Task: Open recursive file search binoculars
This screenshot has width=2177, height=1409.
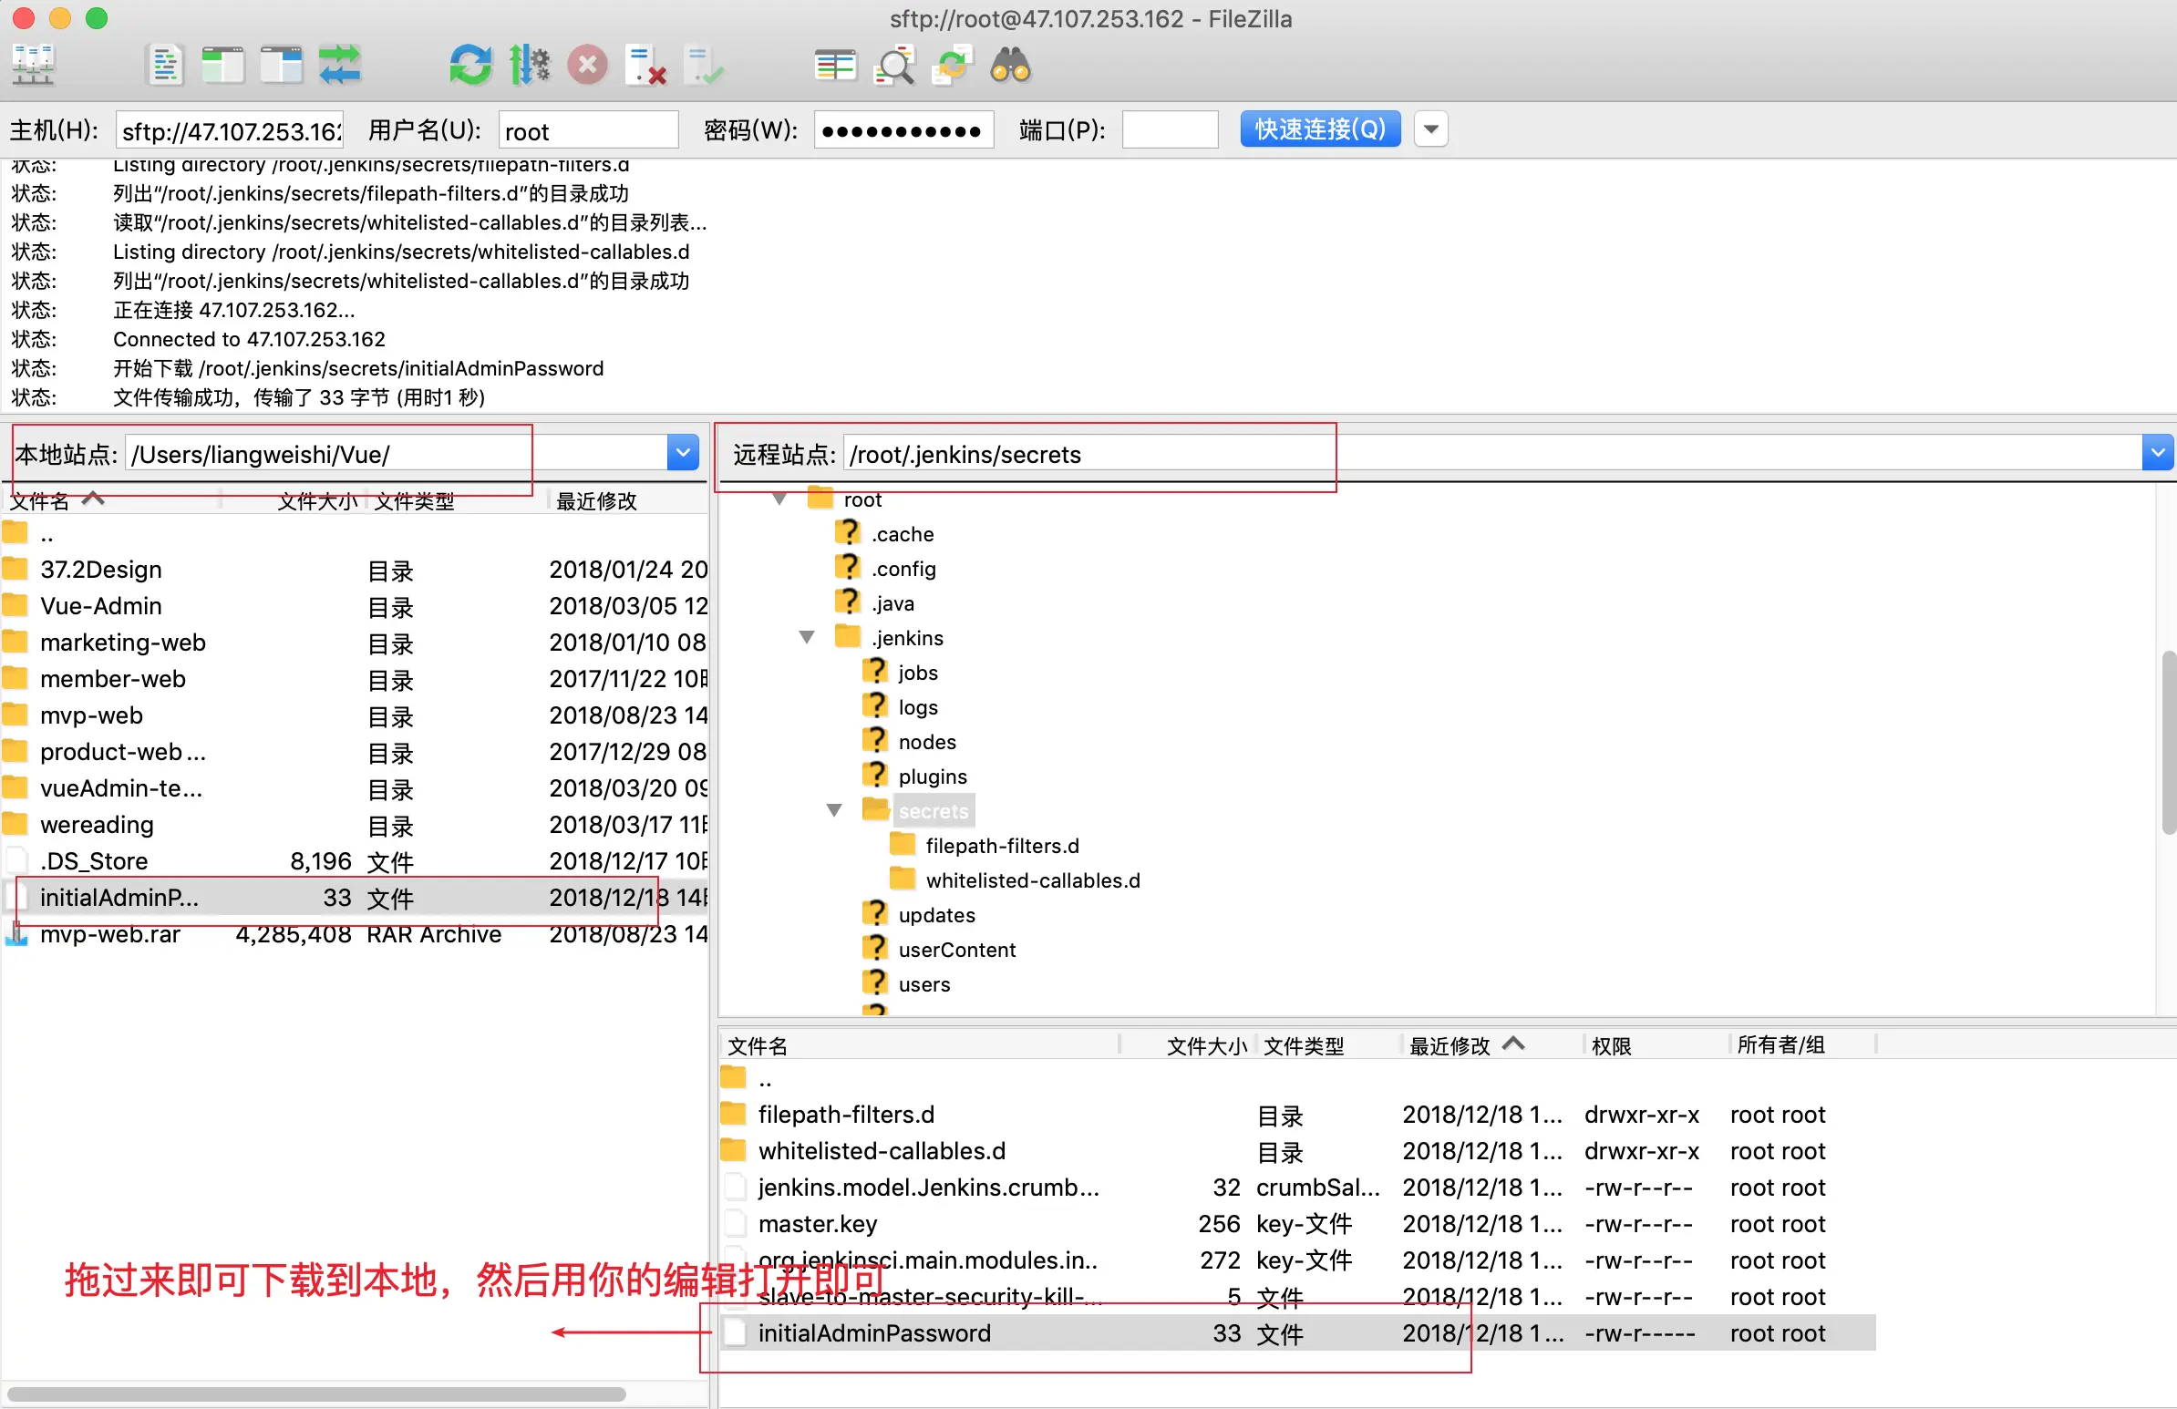Action: 1010,66
